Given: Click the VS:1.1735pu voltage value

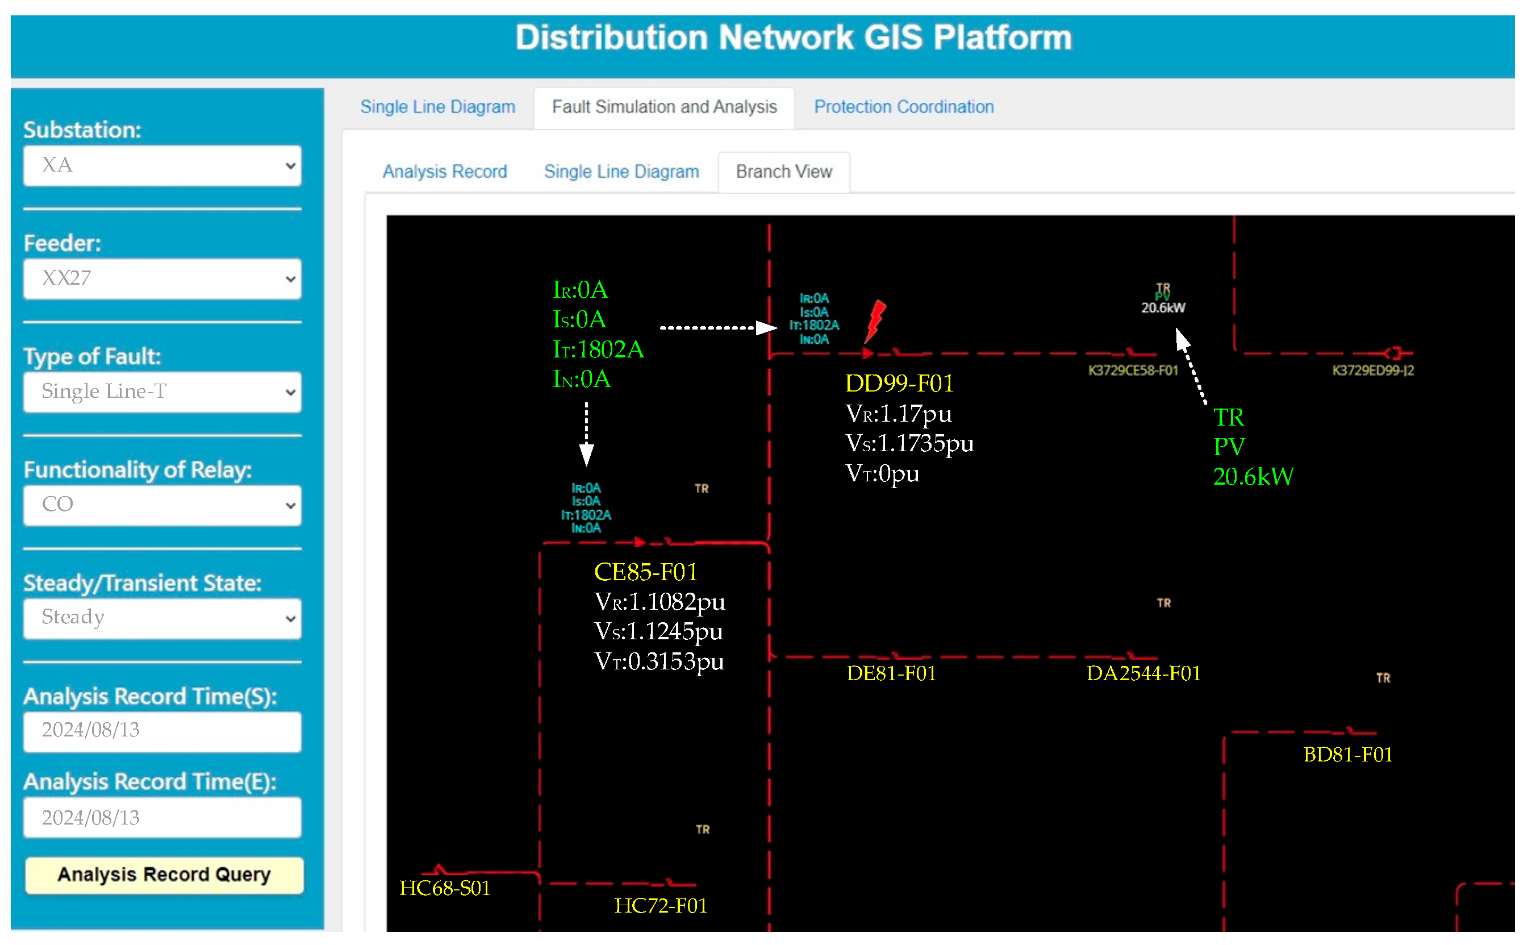Looking at the screenshot, I should [x=909, y=444].
